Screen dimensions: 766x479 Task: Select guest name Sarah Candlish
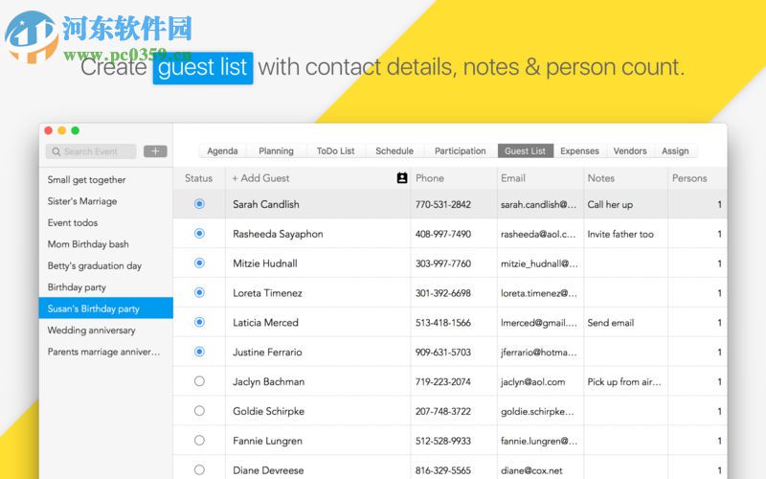coord(266,204)
